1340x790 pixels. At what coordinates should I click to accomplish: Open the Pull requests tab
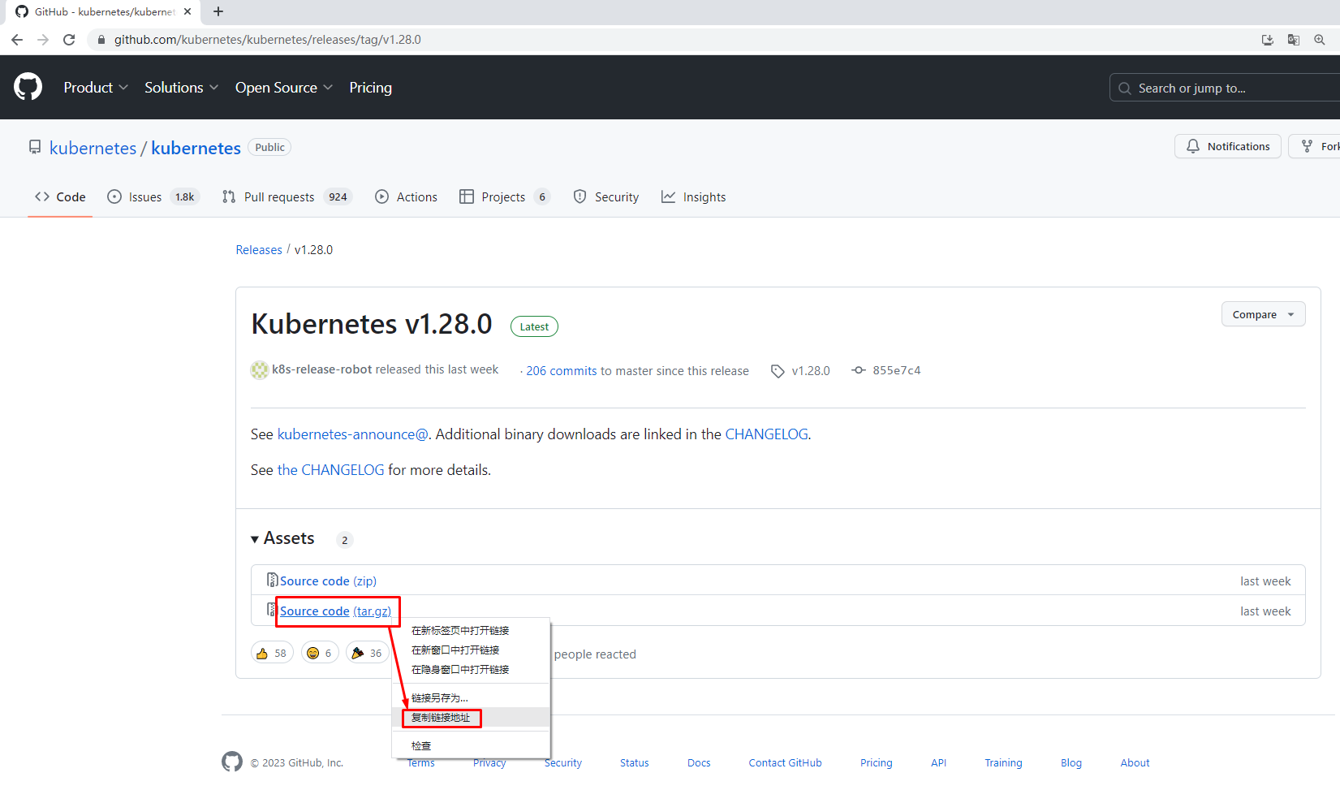click(287, 196)
